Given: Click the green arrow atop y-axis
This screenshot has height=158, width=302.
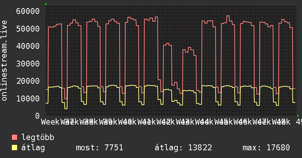Looking at the screenshot, I should [46, 4].
